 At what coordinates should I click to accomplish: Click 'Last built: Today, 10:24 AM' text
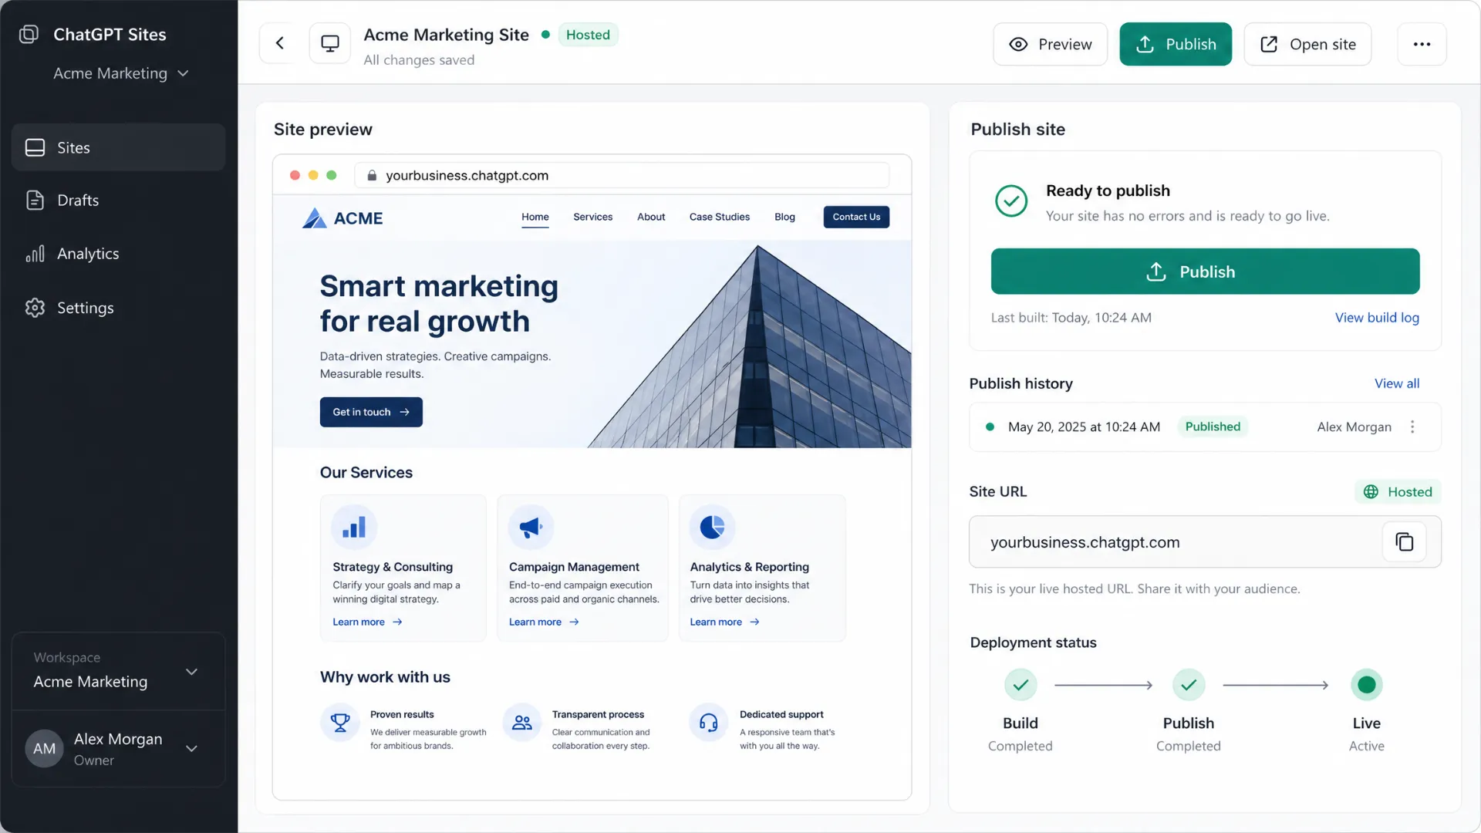point(1071,318)
